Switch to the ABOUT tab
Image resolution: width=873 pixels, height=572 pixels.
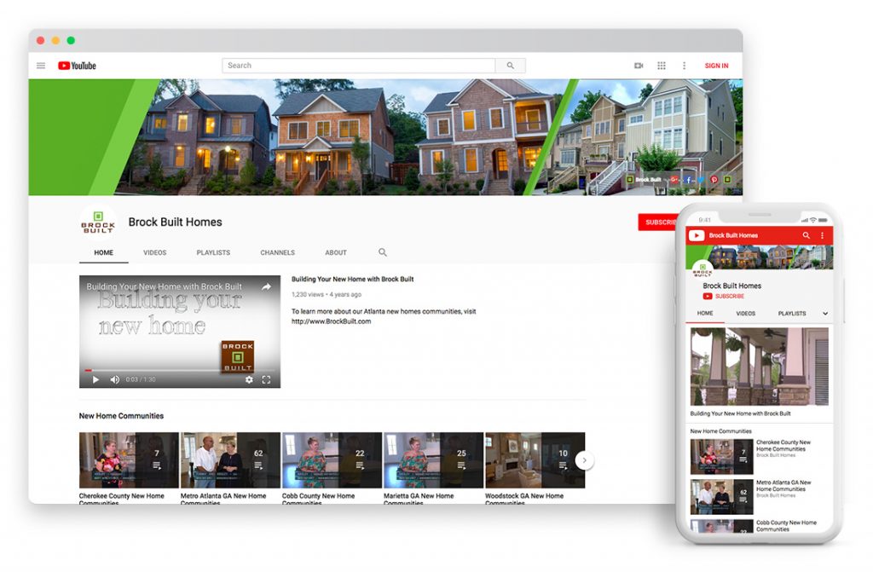[336, 253]
